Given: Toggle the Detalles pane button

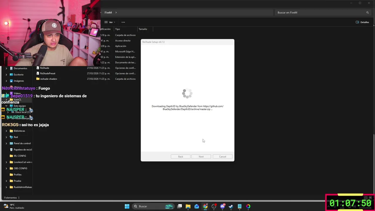Looking at the screenshot, I should [x=362, y=22].
